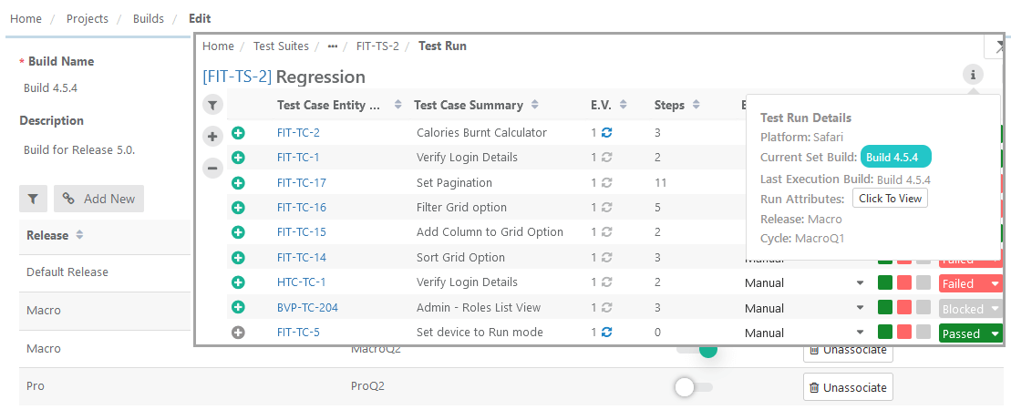Go to Builds in the top breadcrumb
This screenshot has height=410, width=1011.
[x=148, y=18]
